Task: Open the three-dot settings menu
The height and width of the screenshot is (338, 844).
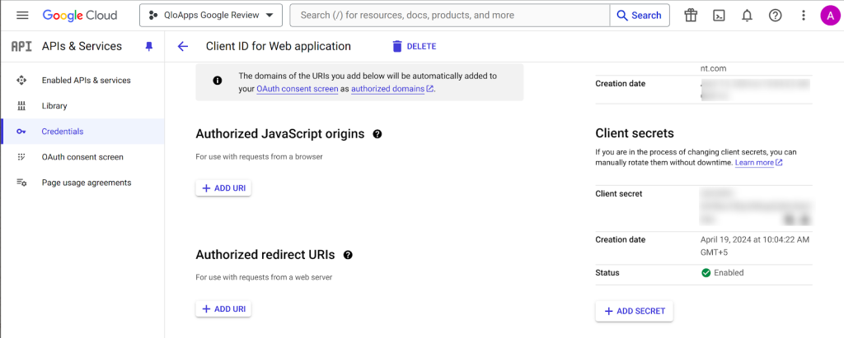Action: (x=803, y=16)
